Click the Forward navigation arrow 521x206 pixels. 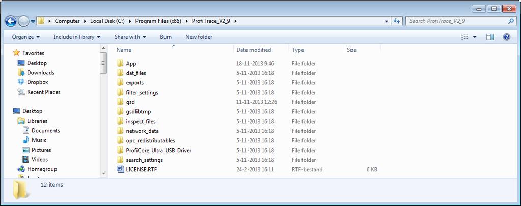(23, 21)
